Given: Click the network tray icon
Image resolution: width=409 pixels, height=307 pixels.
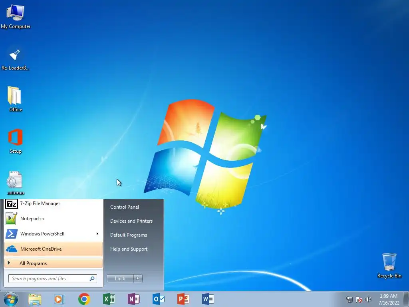Looking at the screenshot, I should click(x=349, y=299).
